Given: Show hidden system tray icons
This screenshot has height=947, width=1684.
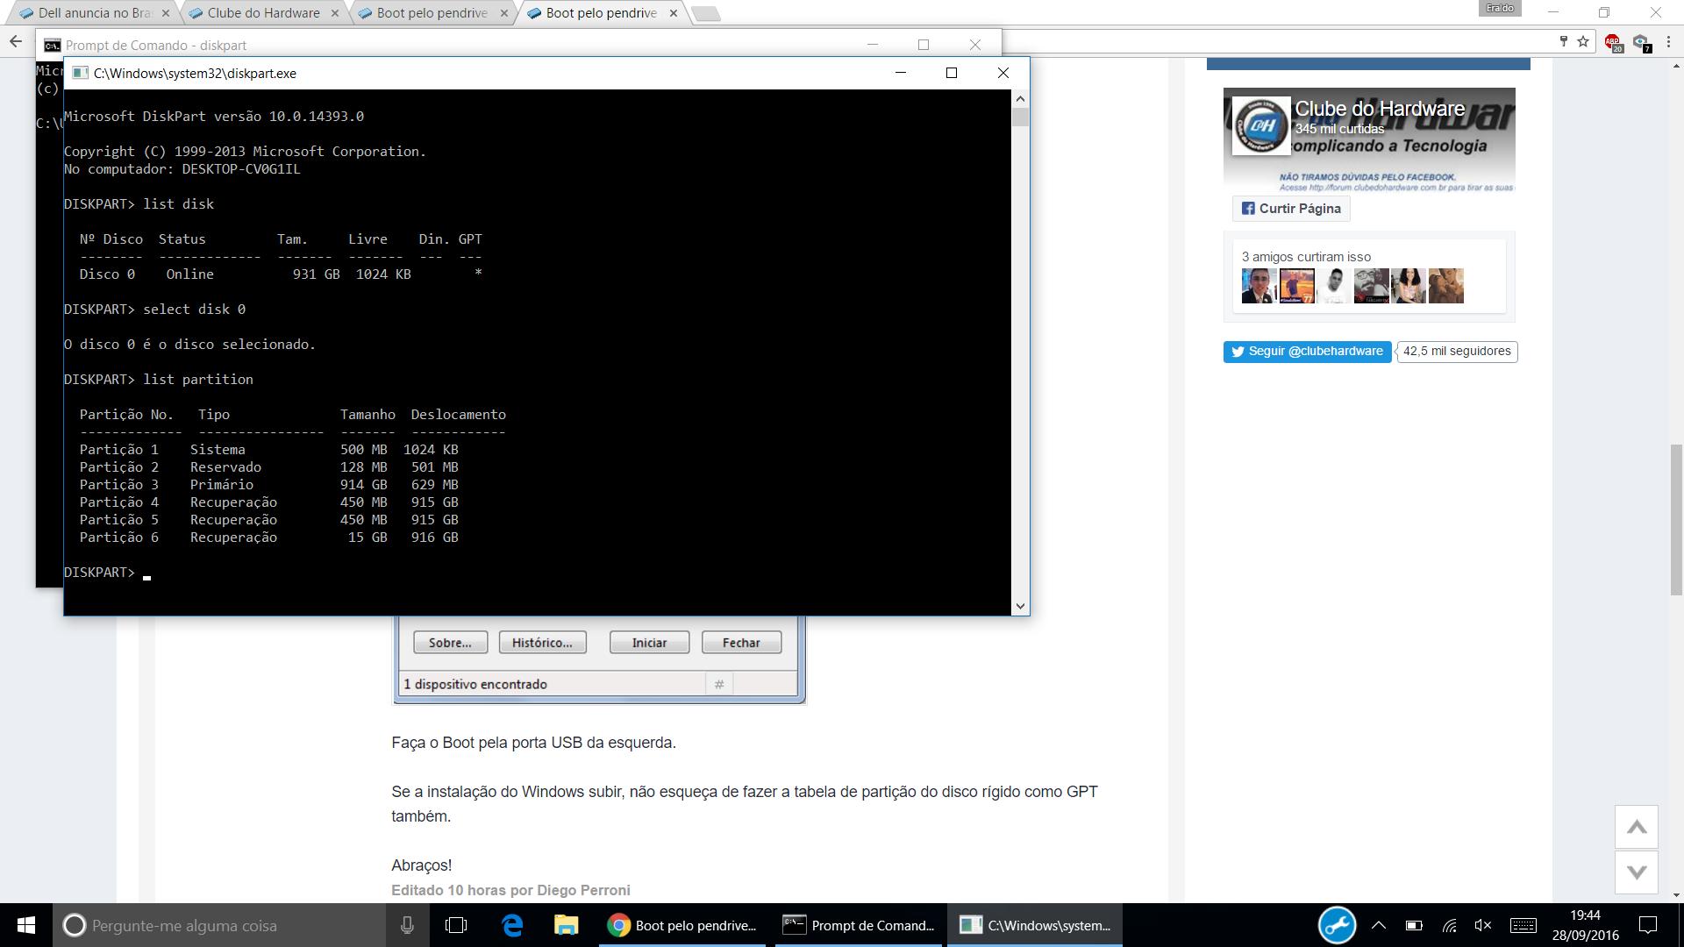Looking at the screenshot, I should [1379, 925].
